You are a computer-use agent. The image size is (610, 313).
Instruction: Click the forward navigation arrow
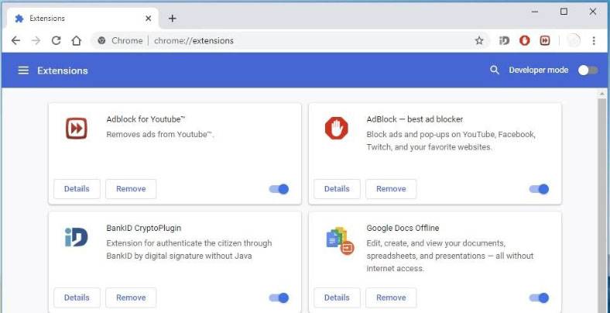(36, 40)
